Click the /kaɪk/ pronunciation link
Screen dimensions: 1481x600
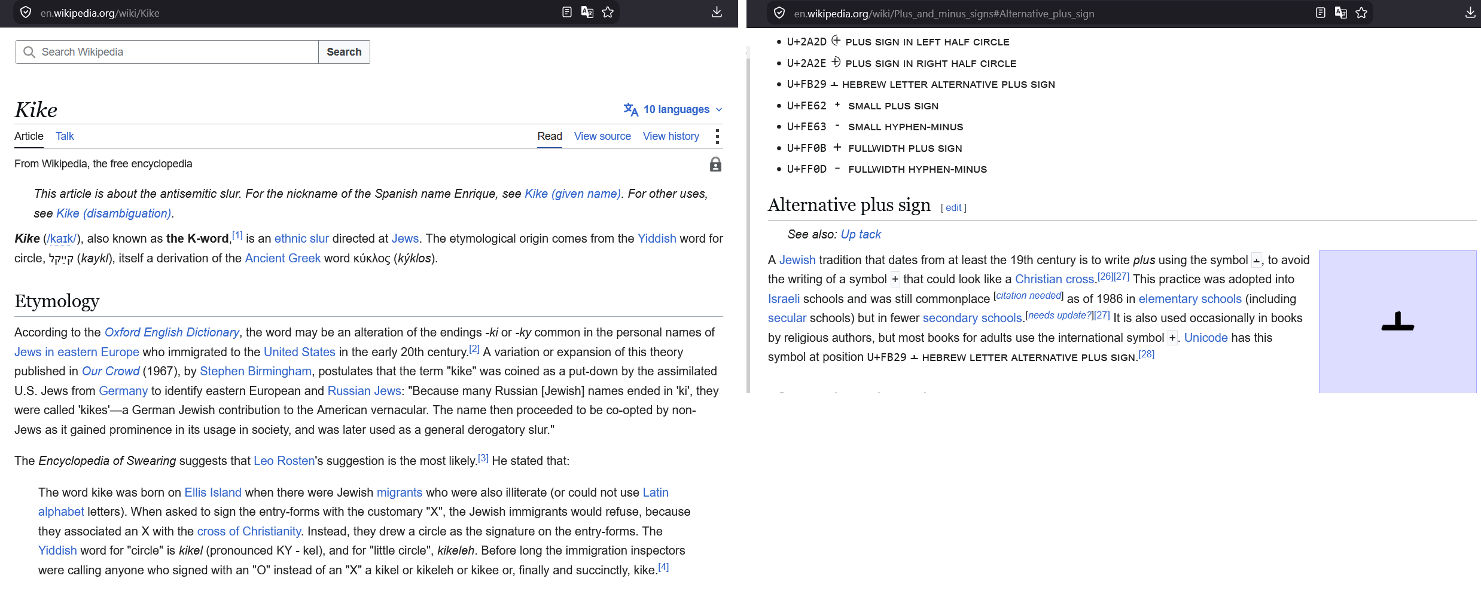pos(62,238)
